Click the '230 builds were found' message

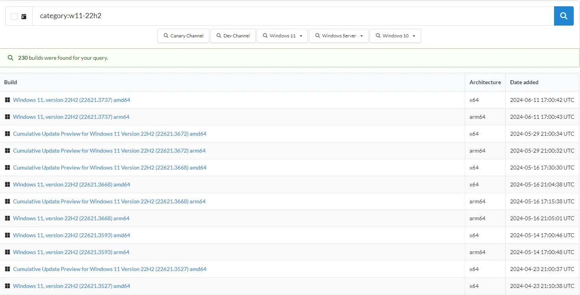click(63, 58)
